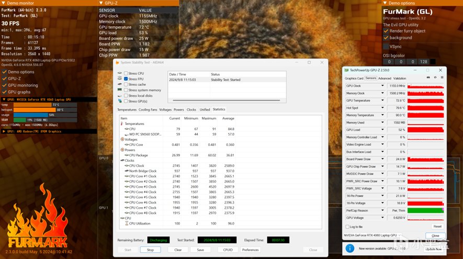The image size is (463, 259).
Task: Enable the VSync checkbox in Demo options
Action: point(386,47)
